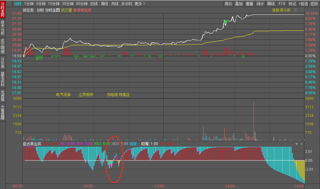Toggle 涨停板坐标 coordinate mode
Screen dimensions: 320x189
[82, 10]
